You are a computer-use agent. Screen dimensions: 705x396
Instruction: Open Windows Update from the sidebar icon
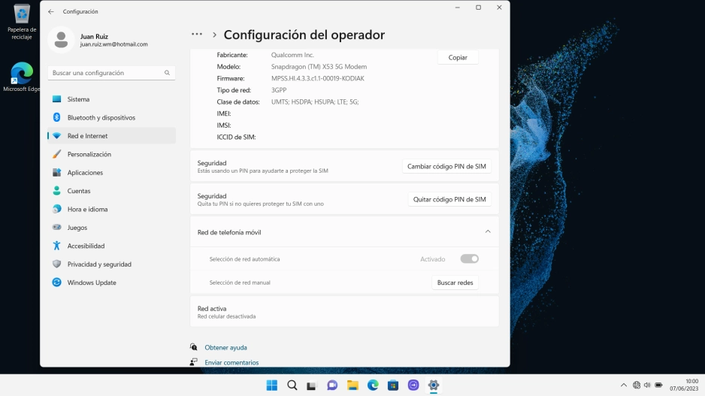pyautogui.click(x=56, y=283)
